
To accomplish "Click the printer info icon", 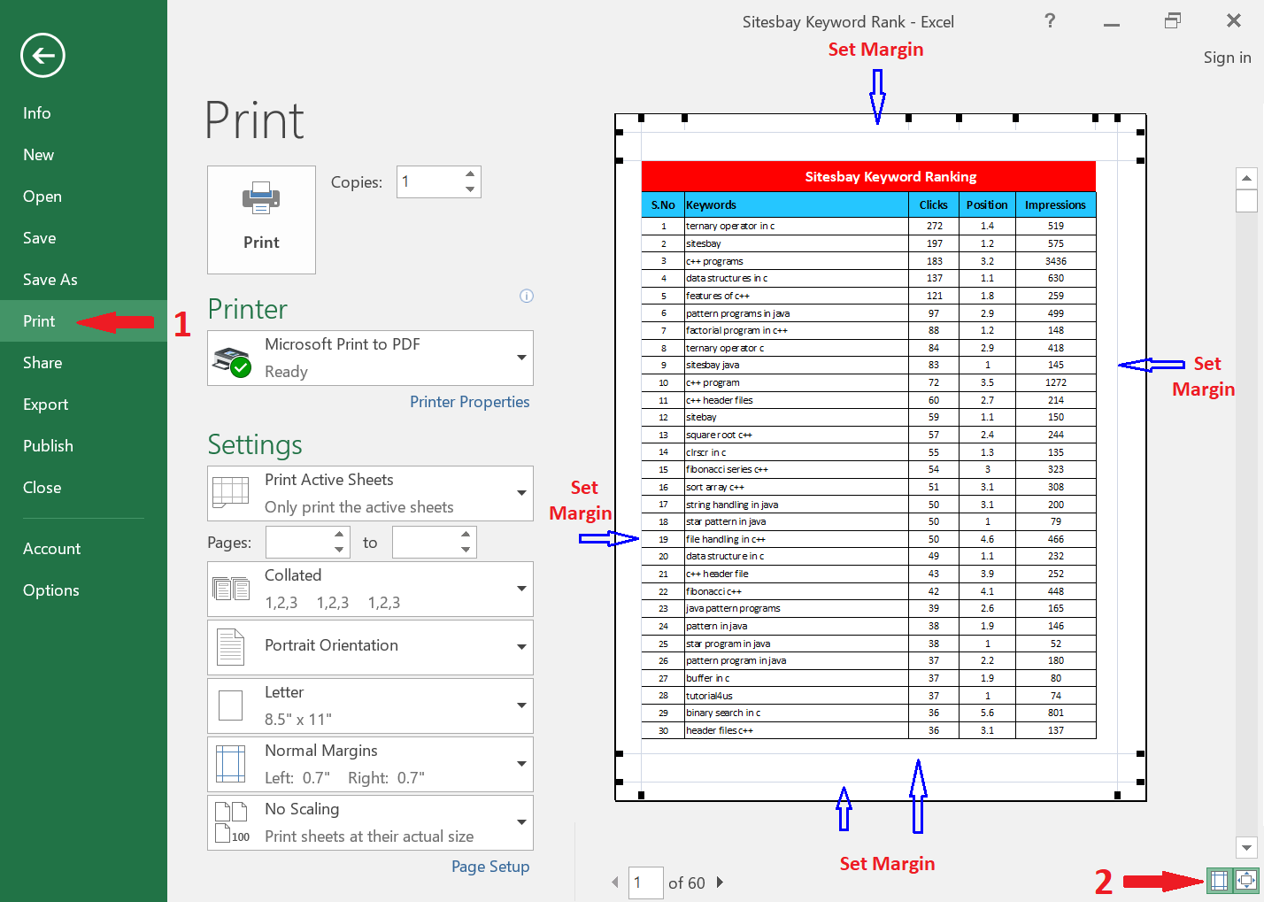I will tap(527, 296).
